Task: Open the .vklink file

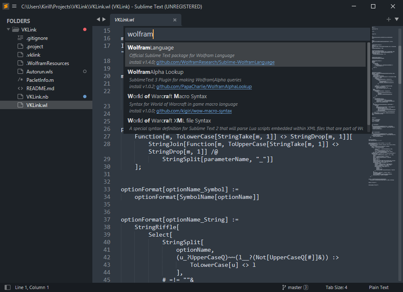Action: tap(34, 55)
